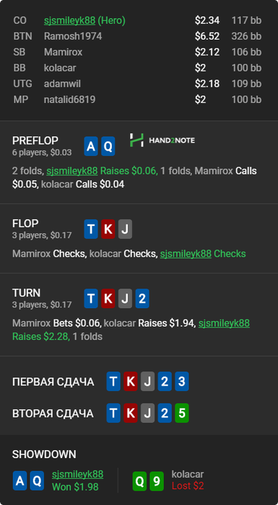Click the red King card on flop
The height and width of the screenshot is (505, 278).
pyautogui.click(x=108, y=229)
